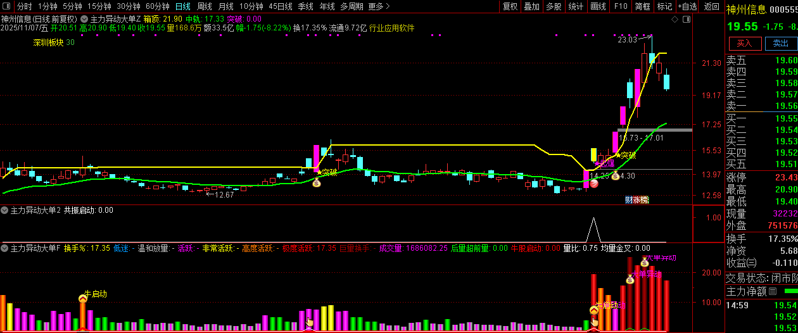
Task: Collapse the 主力异动大单2 indicator arrow
Action: pos(5,210)
